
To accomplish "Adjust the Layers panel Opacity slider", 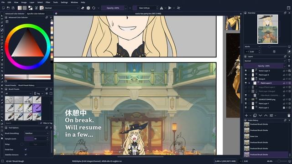I will (264, 66).
